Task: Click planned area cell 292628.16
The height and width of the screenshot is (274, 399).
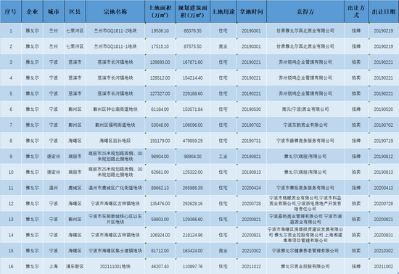Action: click(x=193, y=204)
